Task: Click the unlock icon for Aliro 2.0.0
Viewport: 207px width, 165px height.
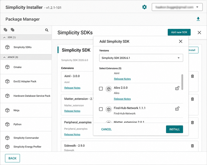Action: pyautogui.click(x=177, y=88)
